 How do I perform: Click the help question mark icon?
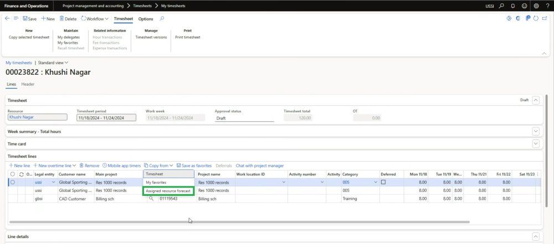[547, 6]
